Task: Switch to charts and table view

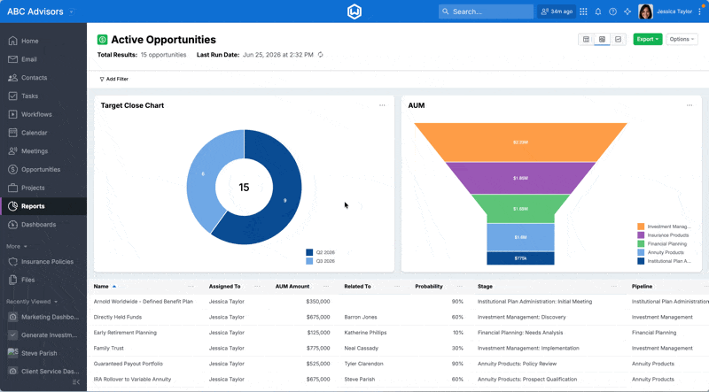Action: tap(602, 39)
